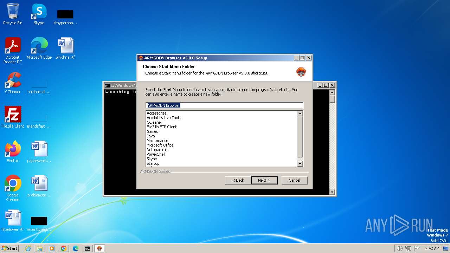Select Microsoft Office folder entry
The height and width of the screenshot is (253, 450).
point(160,145)
